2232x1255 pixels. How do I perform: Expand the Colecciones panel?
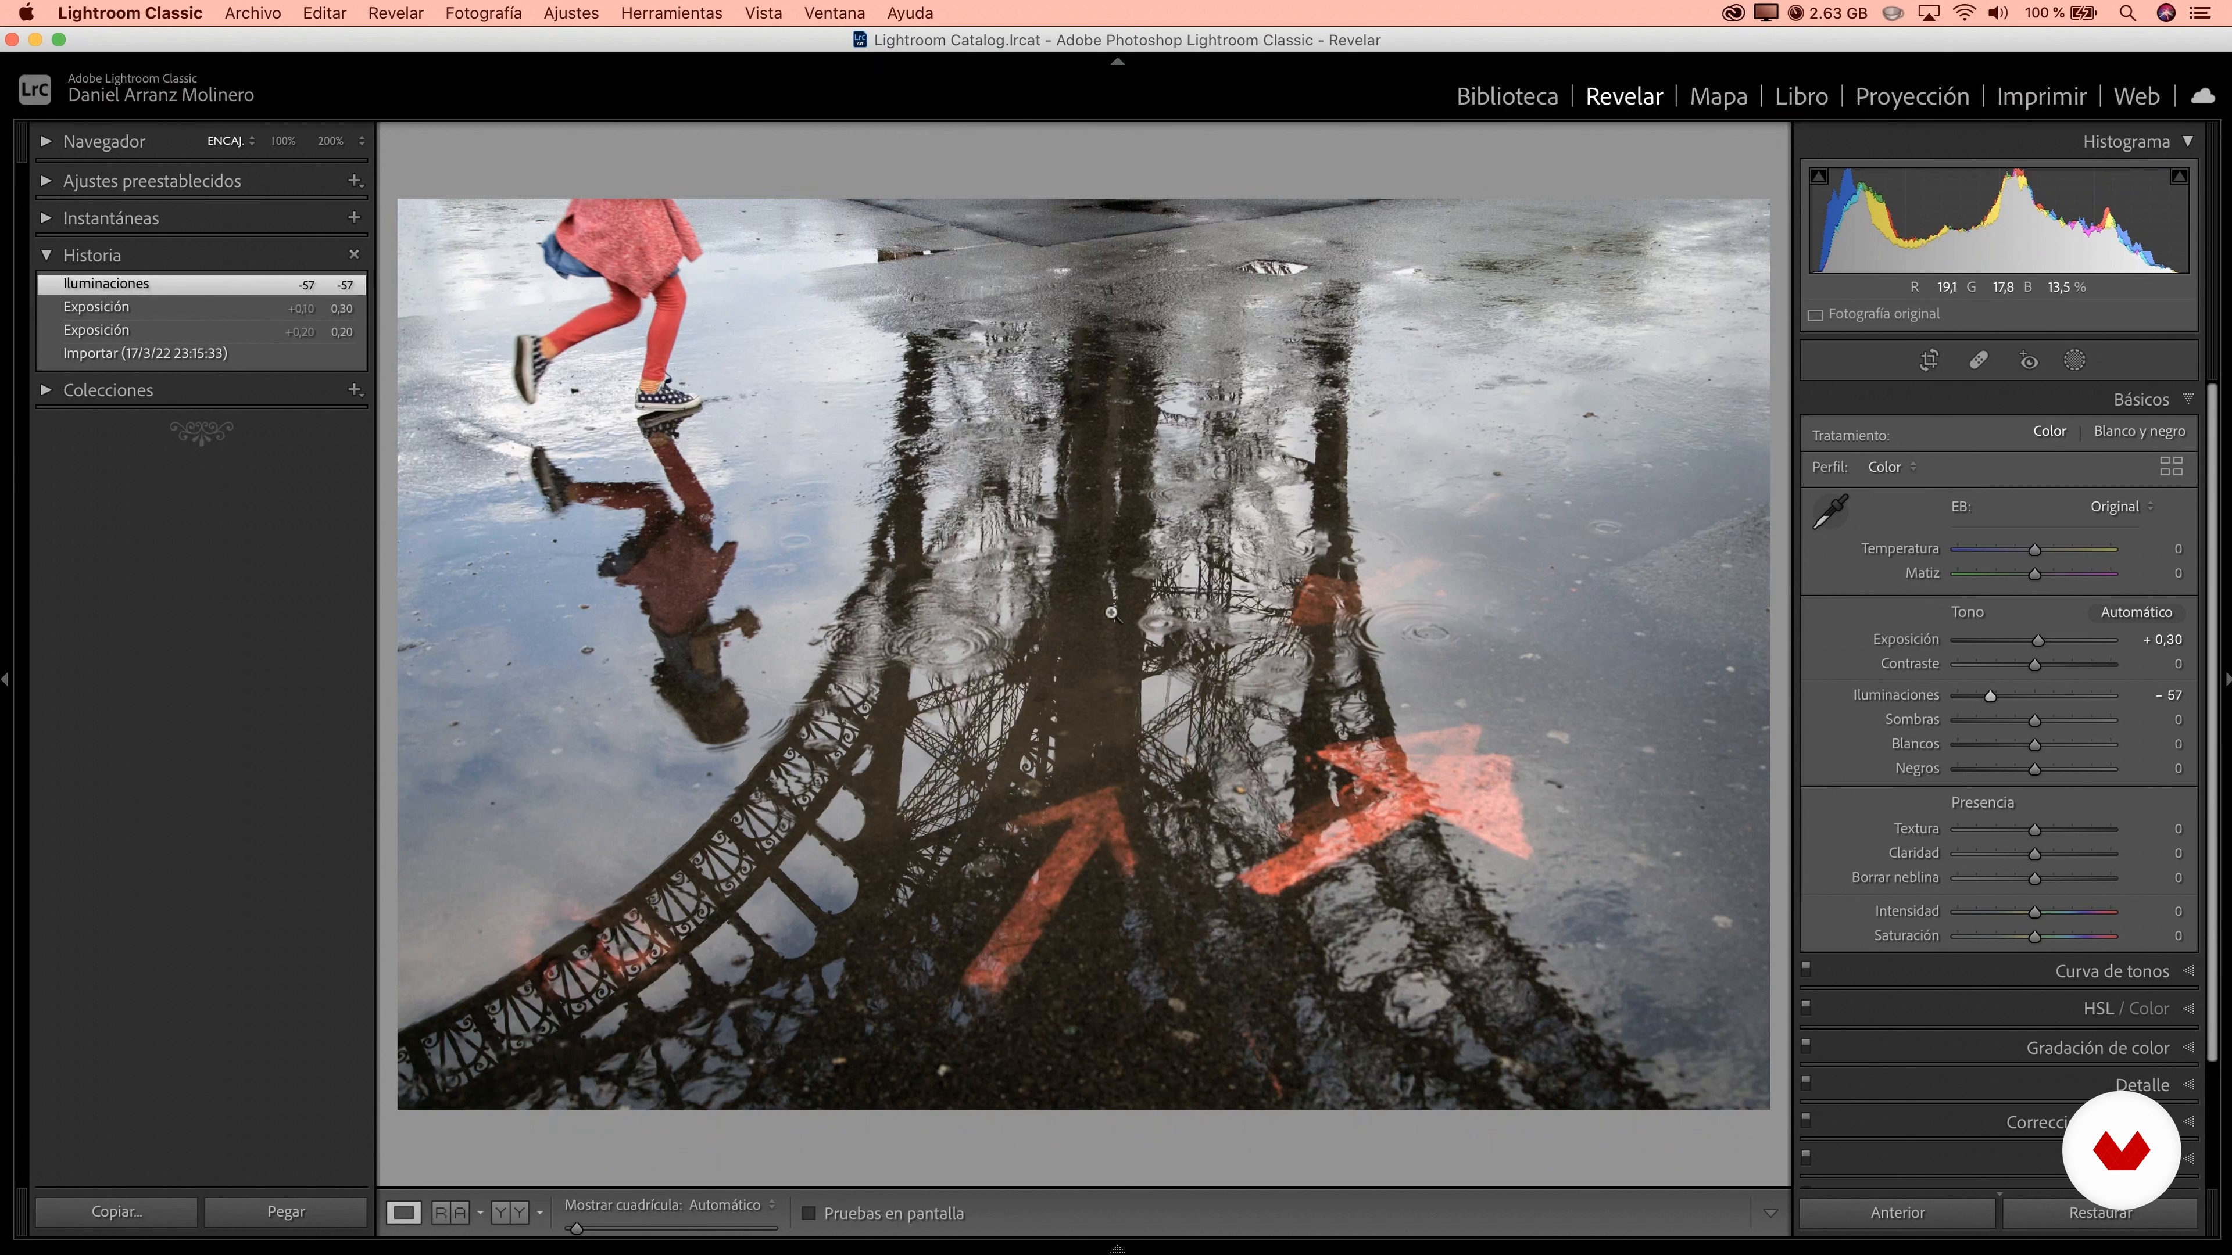(46, 390)
